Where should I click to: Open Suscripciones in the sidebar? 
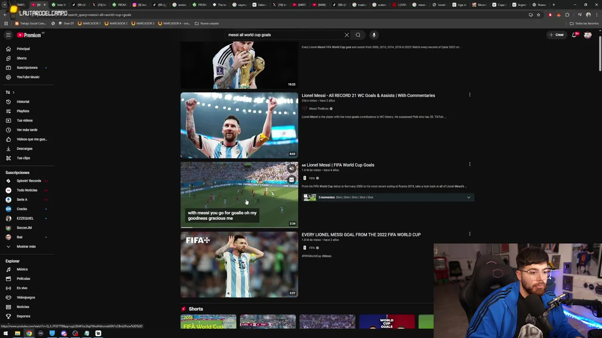click(x=27, y=68)
